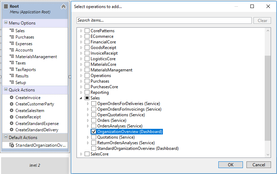Click the TaxReports menu option icon
The height and width of the screenshot is (174, 277).
click(x=12, y=69)
